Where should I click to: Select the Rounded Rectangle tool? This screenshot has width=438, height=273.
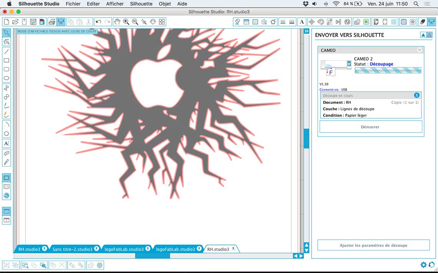click(x=7, y=69)
